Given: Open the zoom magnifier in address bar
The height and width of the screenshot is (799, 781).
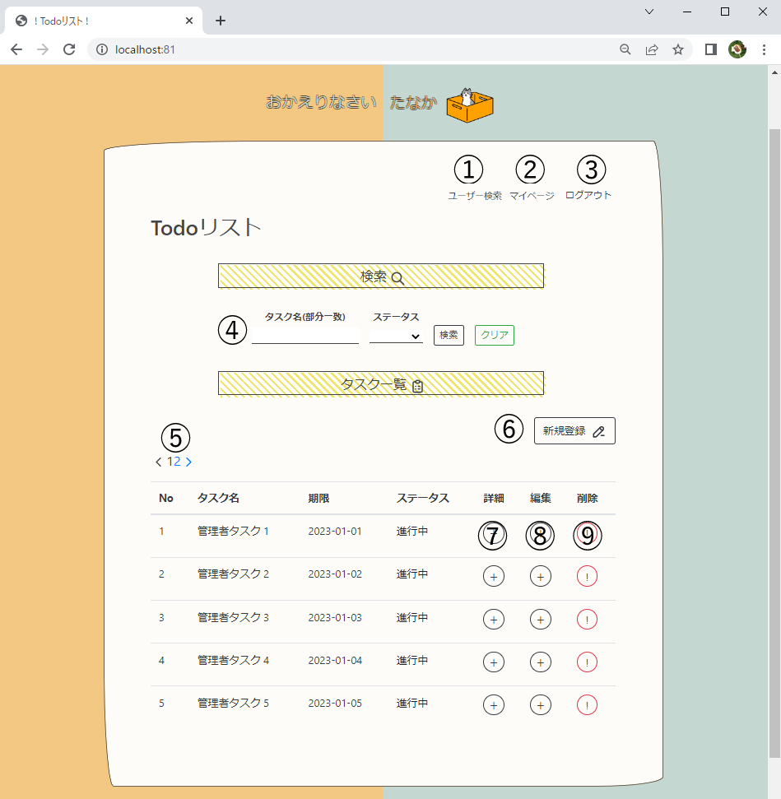Looking at the screenshot, I should (x=625, y=49).
